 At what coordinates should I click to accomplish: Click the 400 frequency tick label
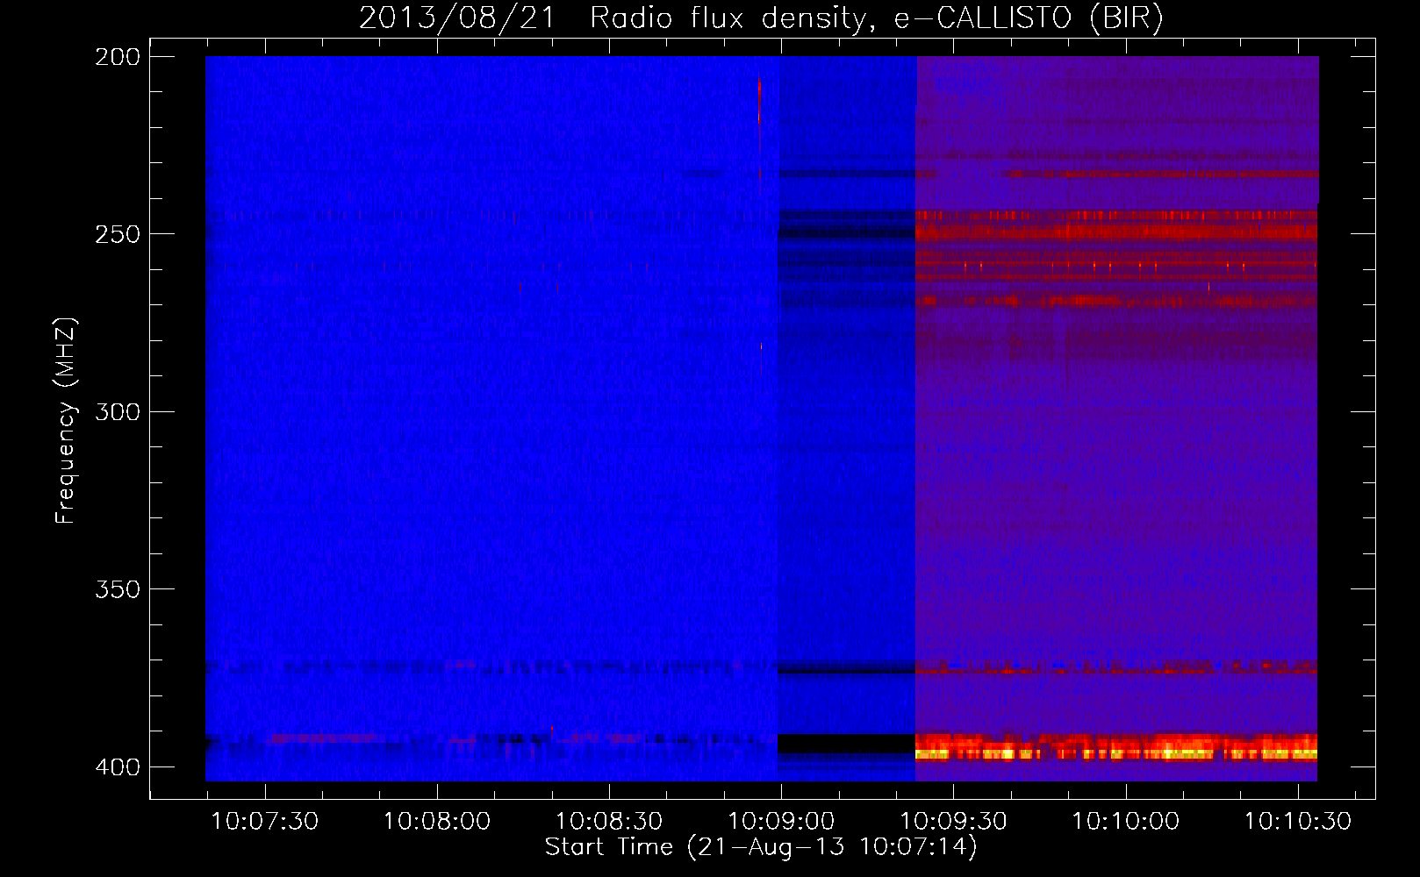click(118, 767)
